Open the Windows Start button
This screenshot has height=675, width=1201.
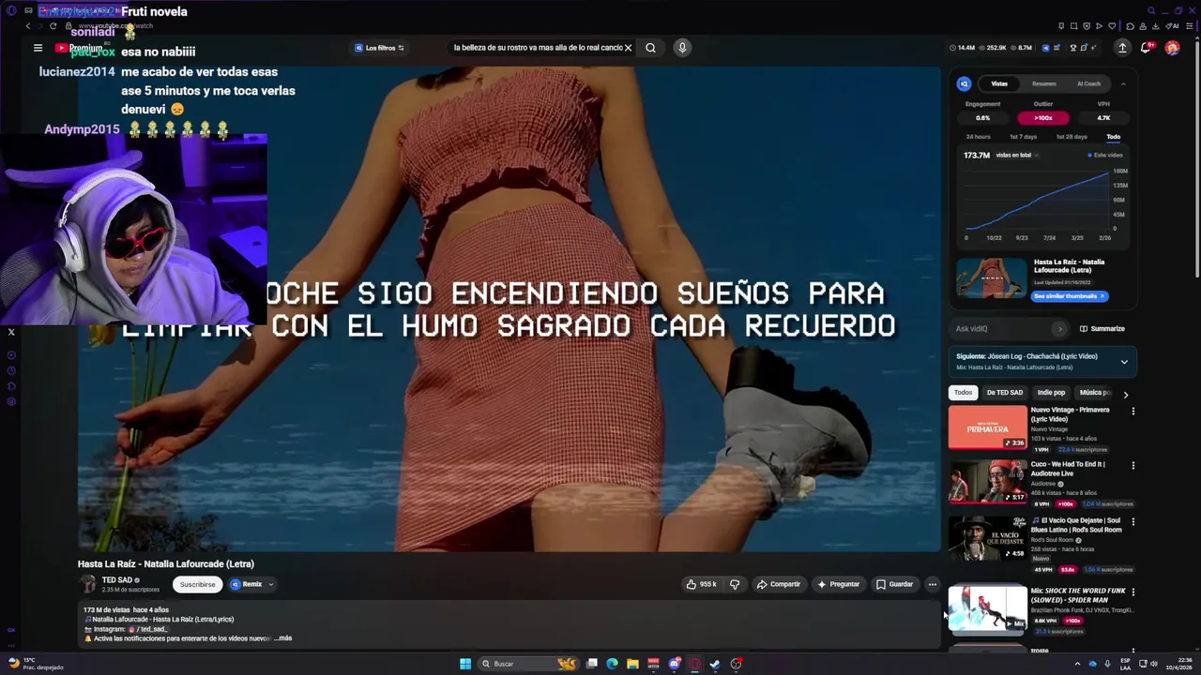click(x=465, y=664)
